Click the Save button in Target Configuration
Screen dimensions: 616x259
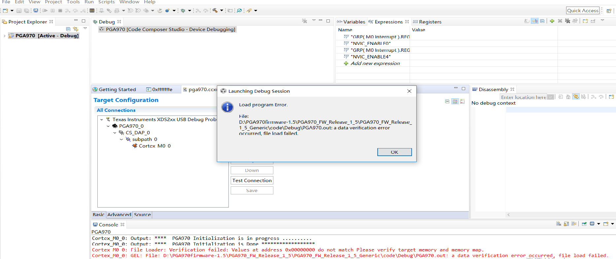coord(252,190)
